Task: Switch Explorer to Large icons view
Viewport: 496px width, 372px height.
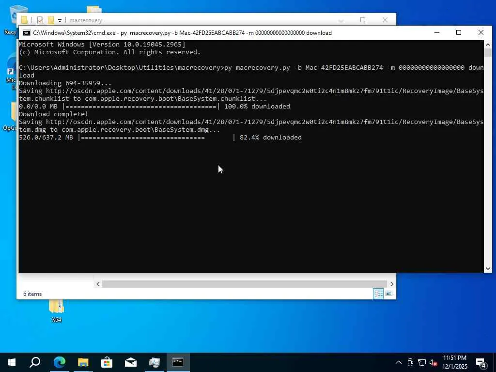Action: (x=389, y=294)
